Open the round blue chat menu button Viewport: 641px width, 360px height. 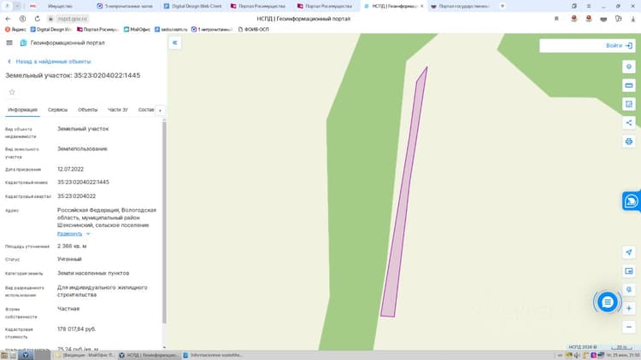click(x=608, y=302)
